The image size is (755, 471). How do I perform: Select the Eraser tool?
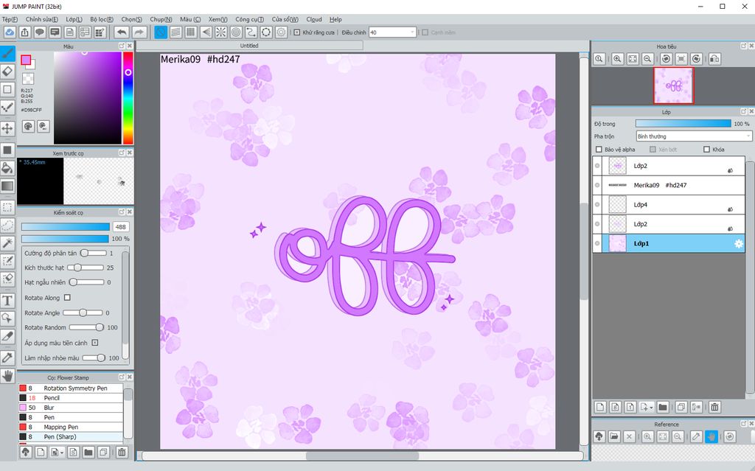tap(7, 71)
